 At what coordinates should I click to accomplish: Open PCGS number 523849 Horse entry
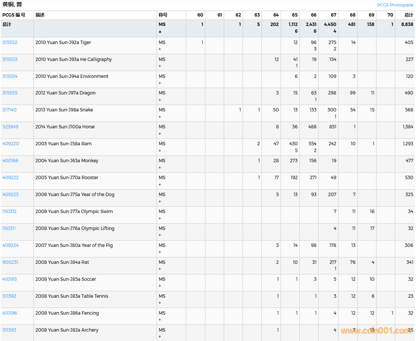click(10, 127)
